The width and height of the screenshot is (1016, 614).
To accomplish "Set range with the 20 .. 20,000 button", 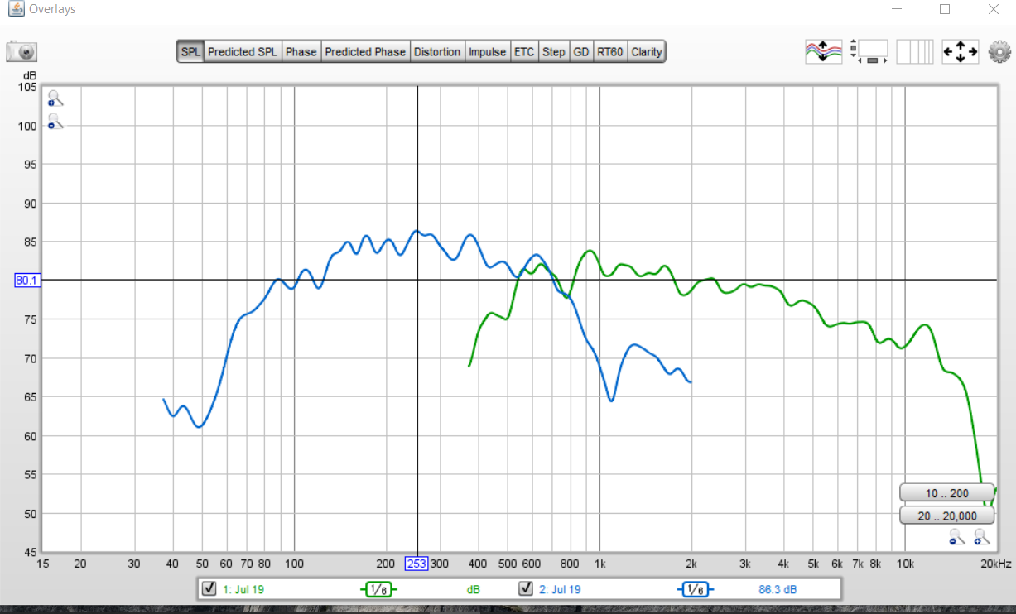I will click(946, 516).
